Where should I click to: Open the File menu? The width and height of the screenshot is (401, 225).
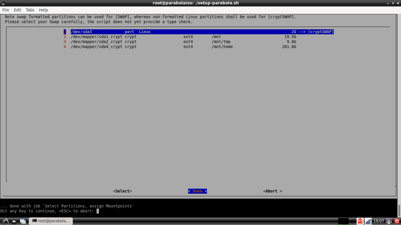pyautogui.click(x=6, y=10)
